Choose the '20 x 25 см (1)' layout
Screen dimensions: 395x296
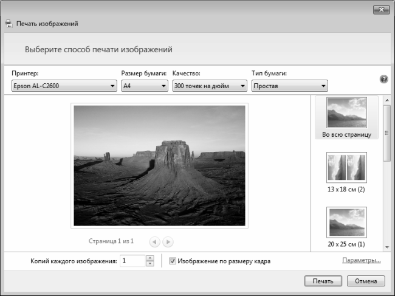pos(346,227)
